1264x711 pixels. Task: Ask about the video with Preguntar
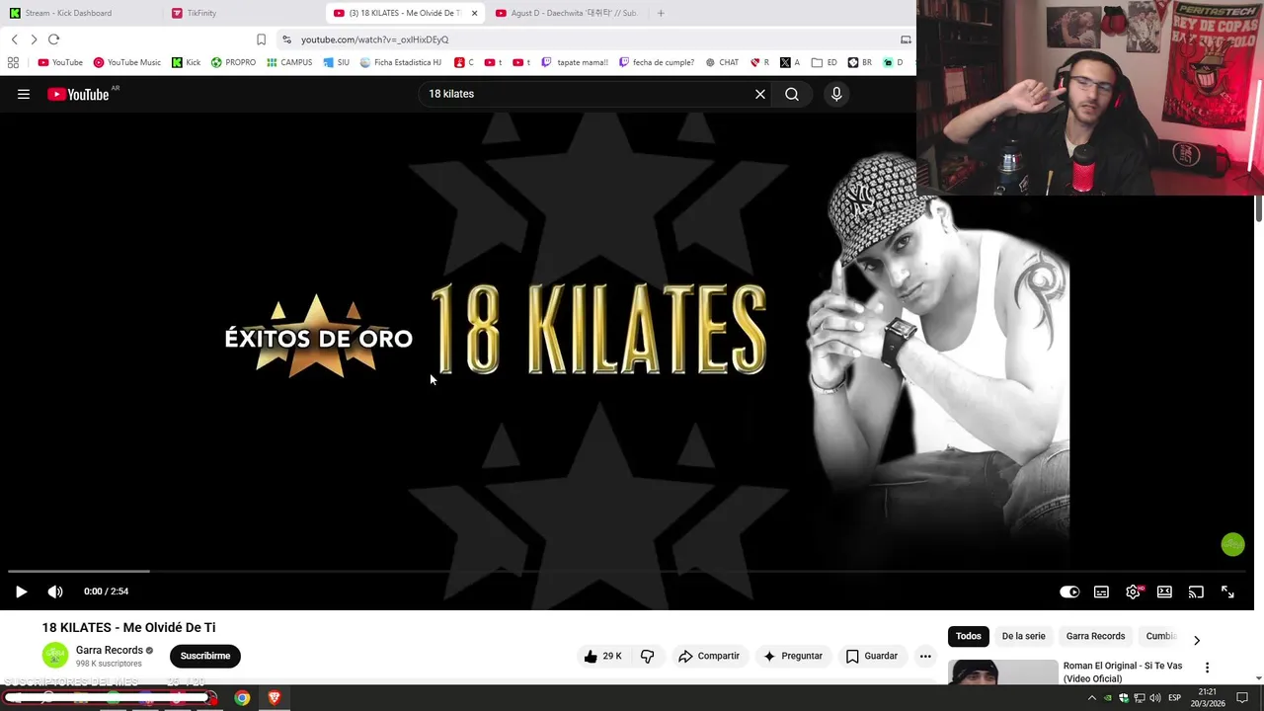792,656
